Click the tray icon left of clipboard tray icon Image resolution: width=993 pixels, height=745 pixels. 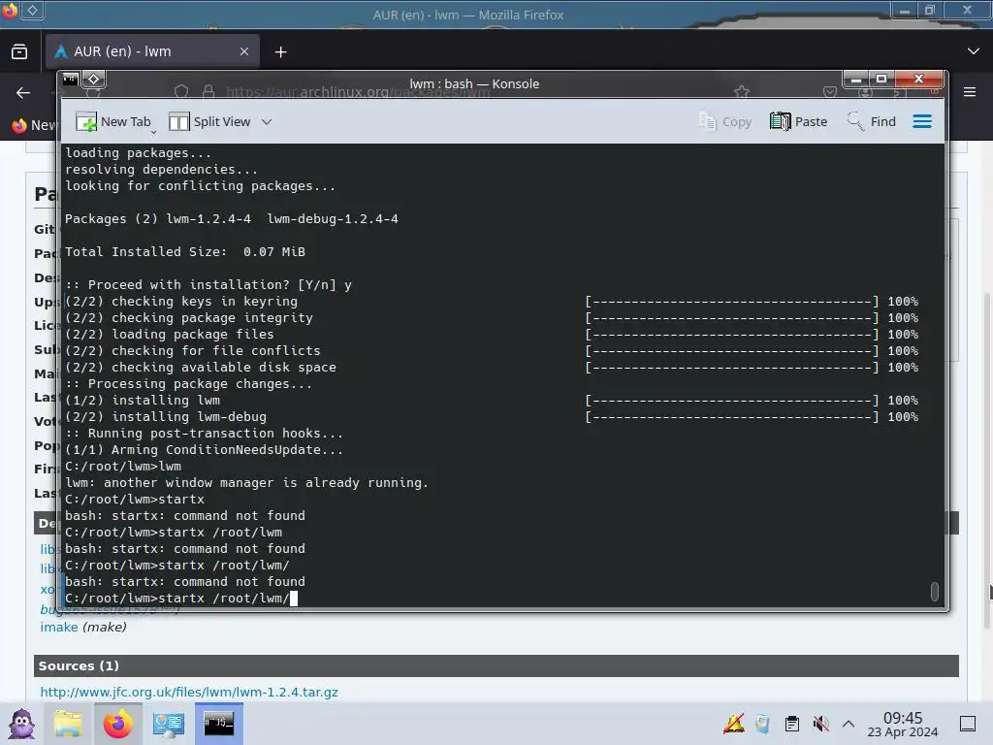[762, 724]
